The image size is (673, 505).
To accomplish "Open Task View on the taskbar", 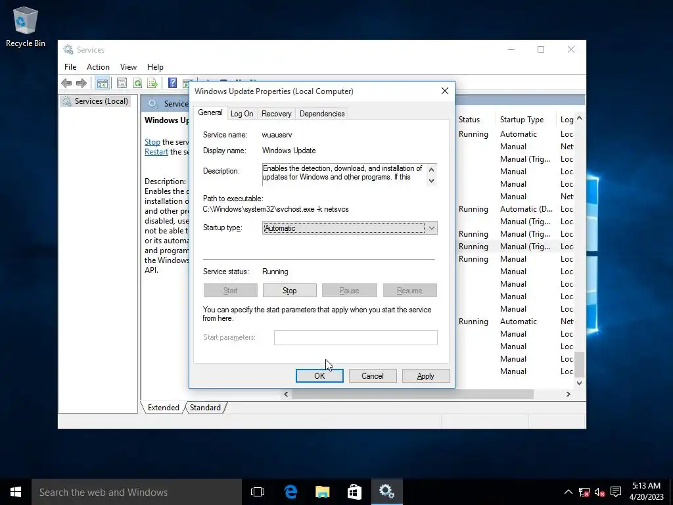I will click(258, 492).
